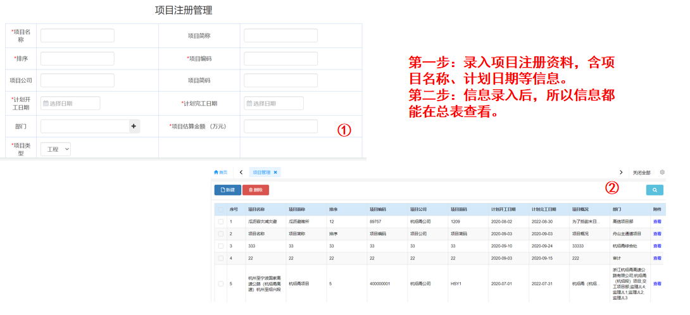The image size is (690, 315).
Task: Click the 项目名称 input field
Action: [x=77, y=35]
